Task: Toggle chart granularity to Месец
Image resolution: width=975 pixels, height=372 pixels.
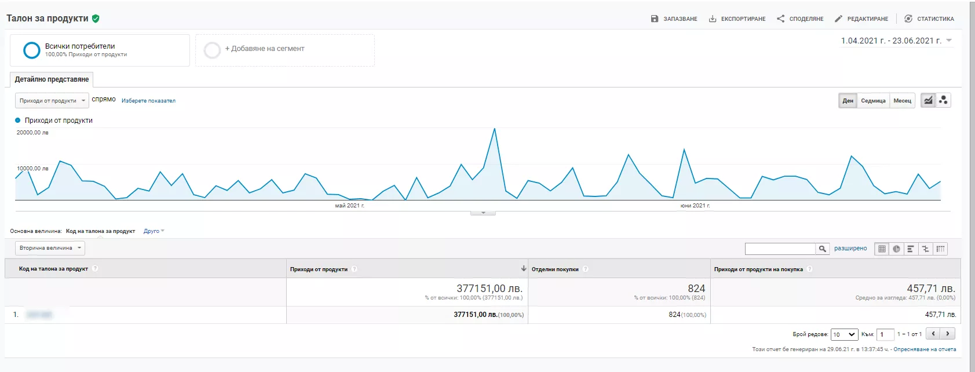Action: pos(902,101)
